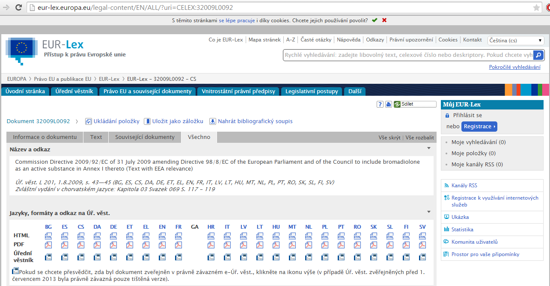Viewport: 550px width, 286px height.
Task: Click the quick search input field
Action: point(409,55)
